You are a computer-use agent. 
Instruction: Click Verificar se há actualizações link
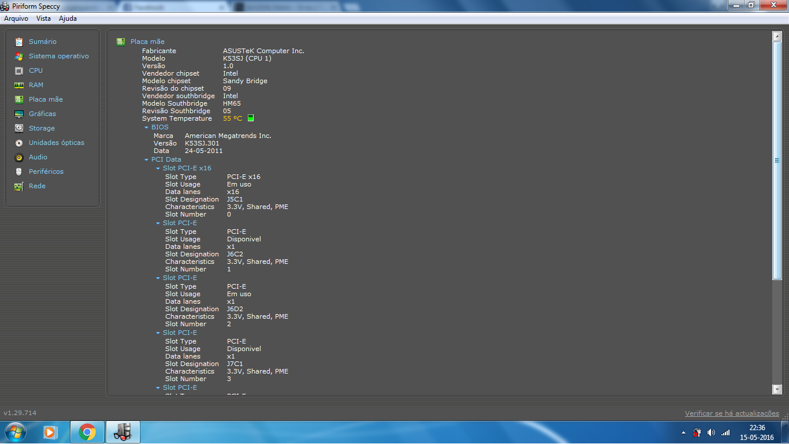click(732, 413)
